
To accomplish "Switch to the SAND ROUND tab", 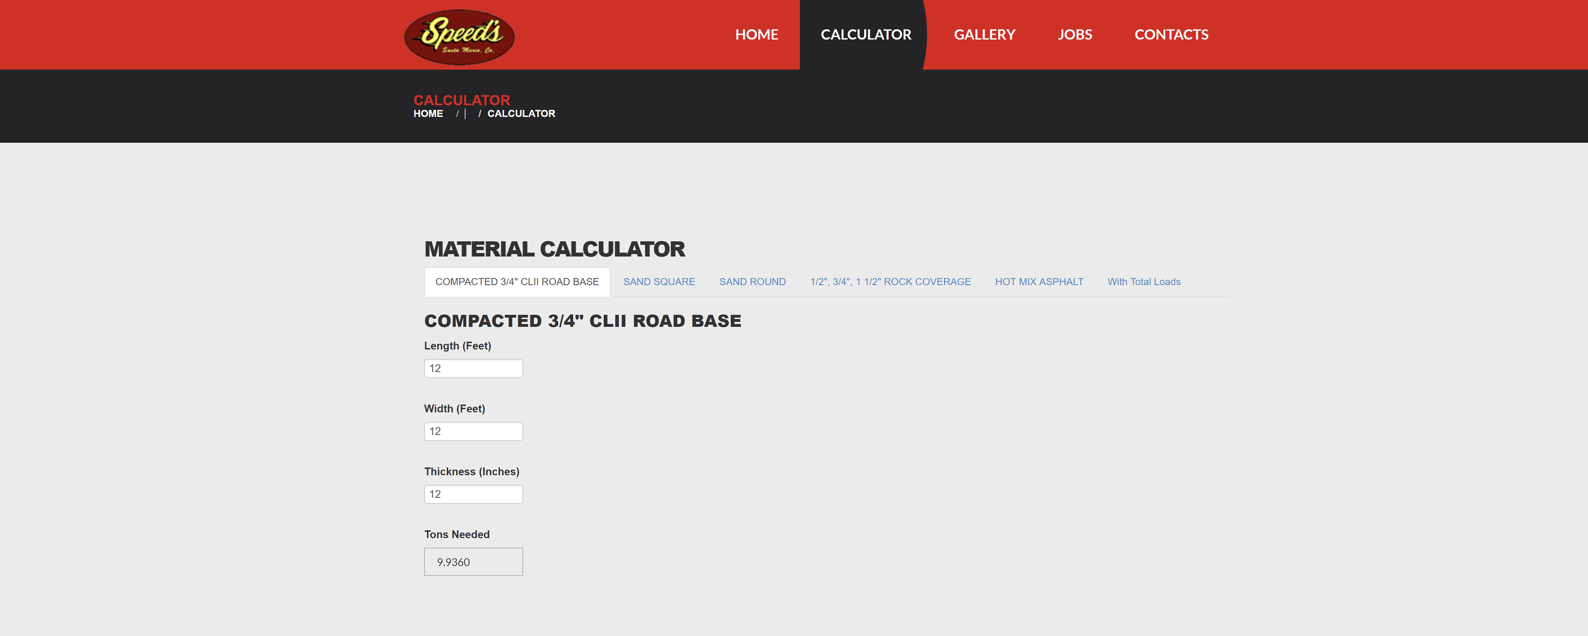I will (752, 282).
